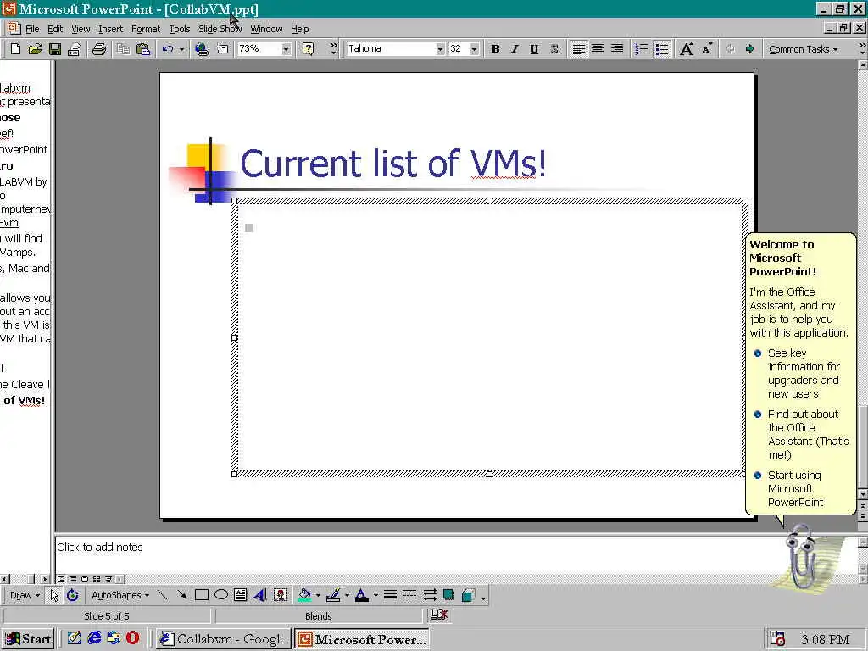Open an existing file with the folder icon
Screen dimensions: 868x651
tap(35, 49)
